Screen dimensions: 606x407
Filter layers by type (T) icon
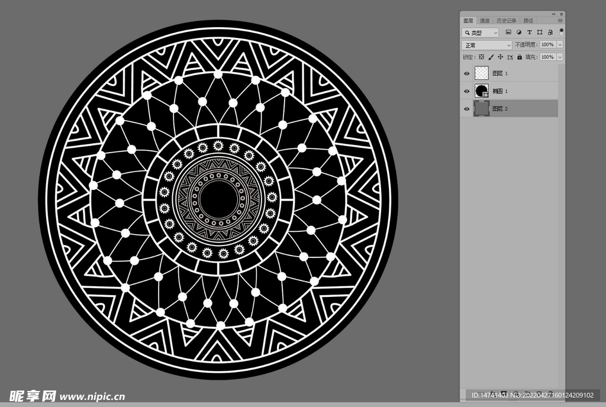coord(529,33)
